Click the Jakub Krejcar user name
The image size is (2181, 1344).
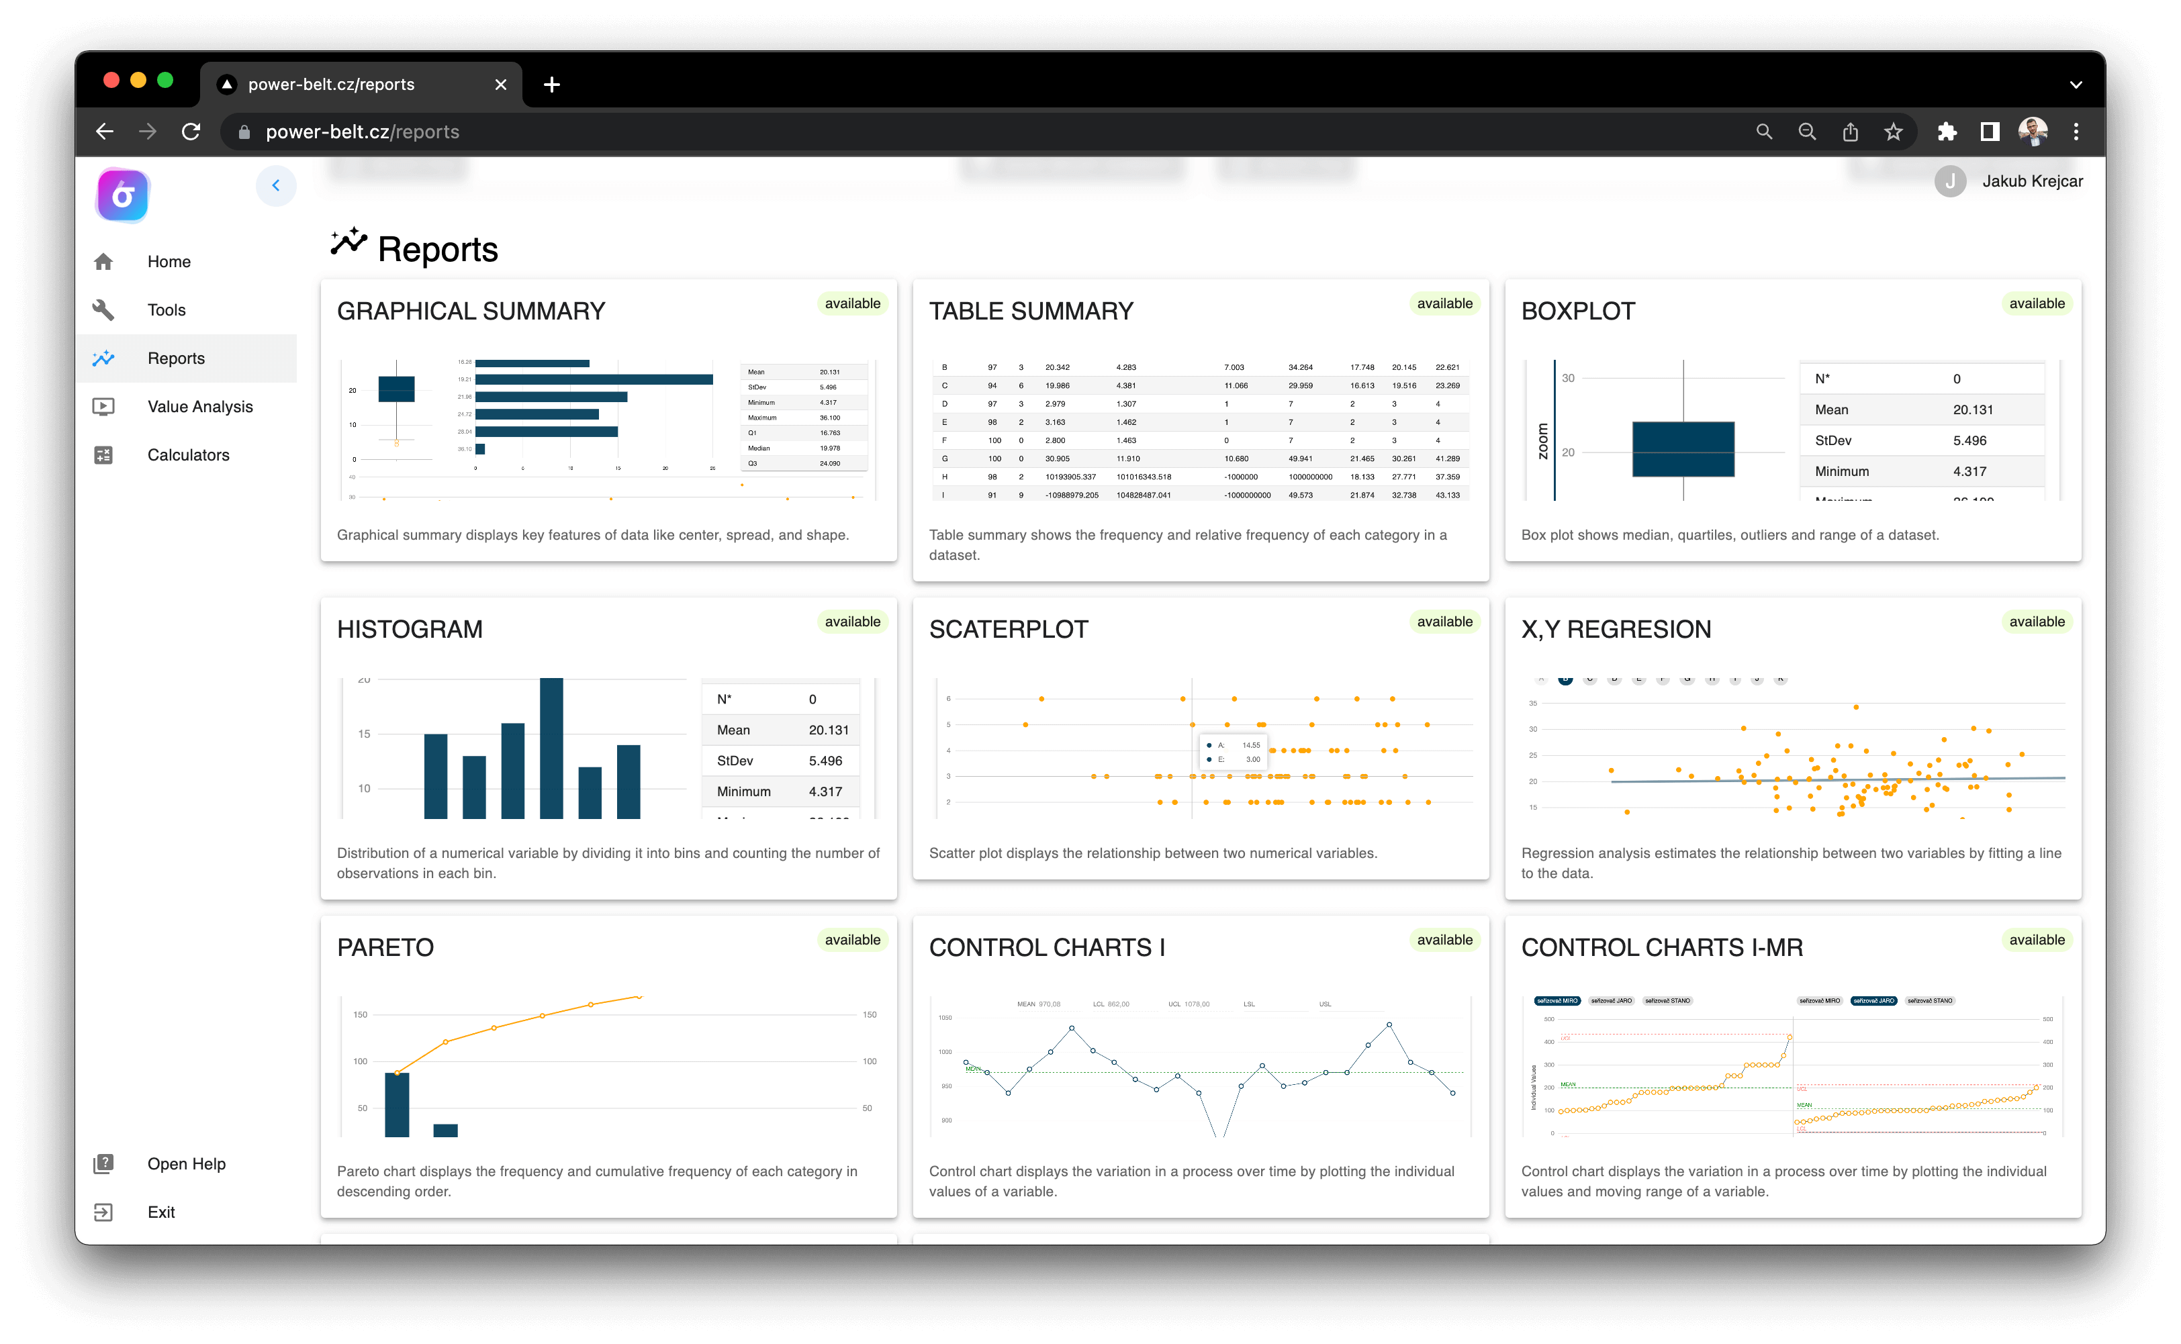(x=2032, y=181)
